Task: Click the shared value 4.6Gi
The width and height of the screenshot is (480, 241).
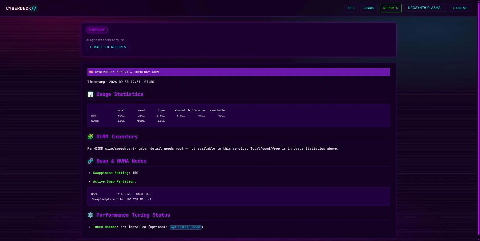Action: 180,116
